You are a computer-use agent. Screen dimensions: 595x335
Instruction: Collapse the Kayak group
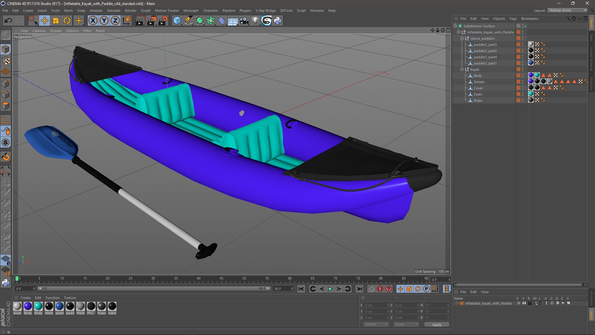462,69
